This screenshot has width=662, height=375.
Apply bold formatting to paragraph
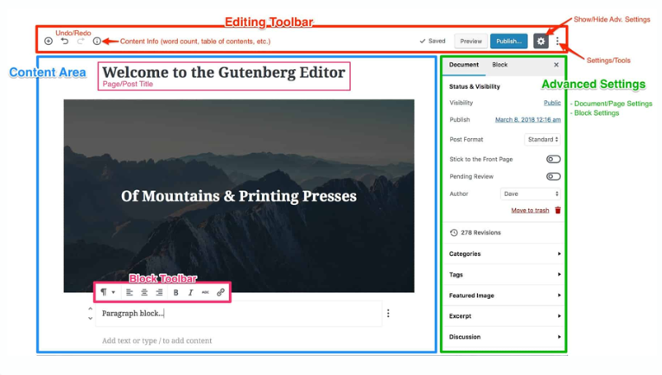tap(175, 292)
